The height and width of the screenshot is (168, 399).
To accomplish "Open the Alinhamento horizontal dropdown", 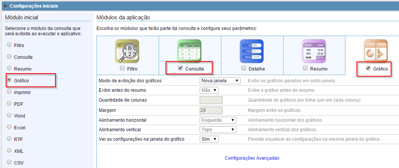I will [218, 120].
